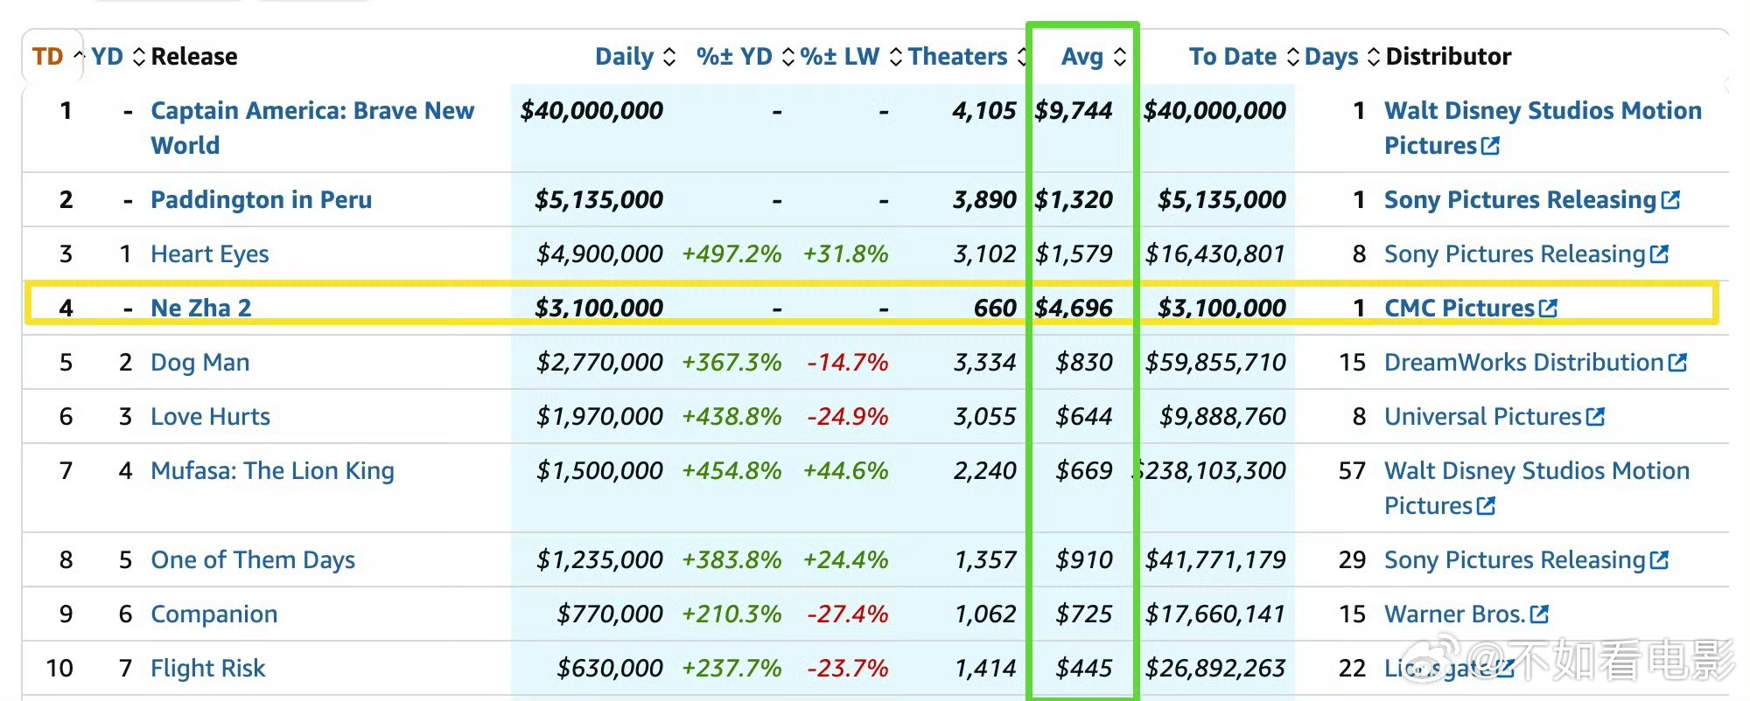Open Walt Disney Studios link in Captain America row
The width and height of the screenshot is (1750, 701).
(x=1543, y=128)
